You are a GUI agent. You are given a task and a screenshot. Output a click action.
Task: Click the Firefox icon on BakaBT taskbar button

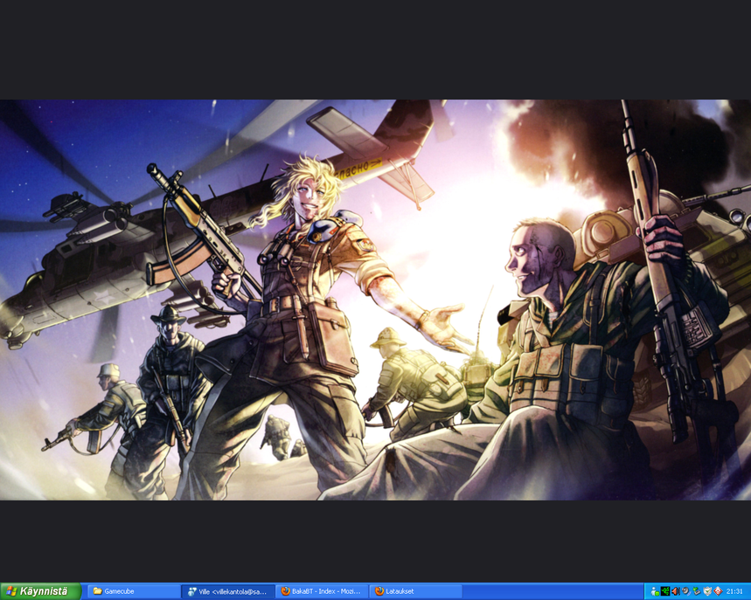[x=286, y=591]
